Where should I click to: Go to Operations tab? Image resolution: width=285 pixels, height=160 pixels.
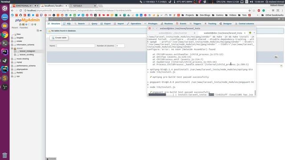coord(134,24)
